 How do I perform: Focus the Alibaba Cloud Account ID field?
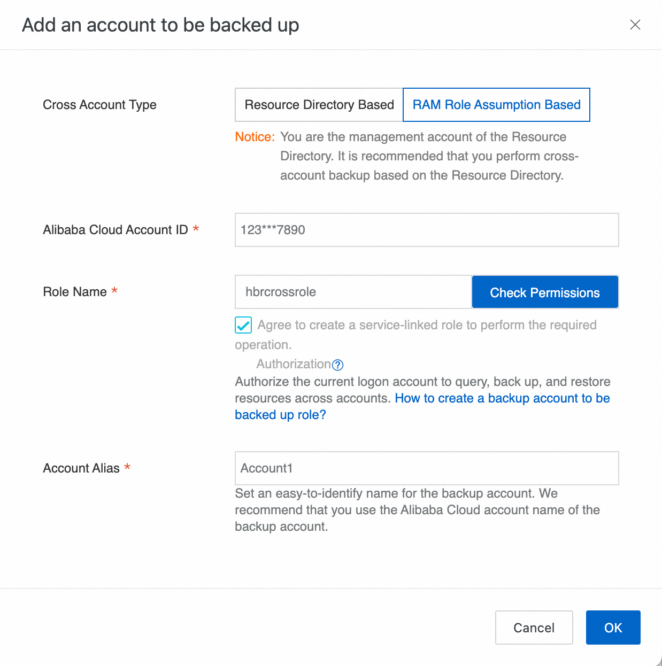tap(426, 230)
